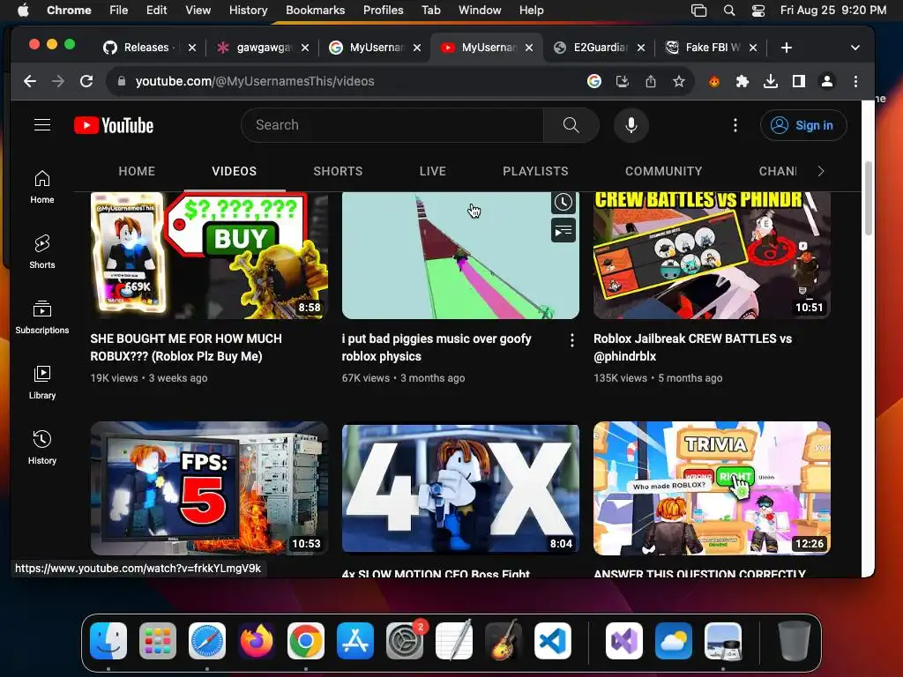Click the Google icon in address bar
The height and width of the screenshot is (677, 903).
pos(594,81)
